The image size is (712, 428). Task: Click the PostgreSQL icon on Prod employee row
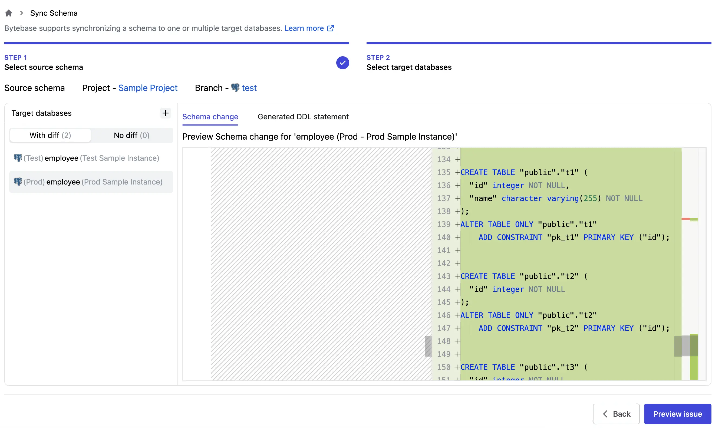[x=18, y=182]
